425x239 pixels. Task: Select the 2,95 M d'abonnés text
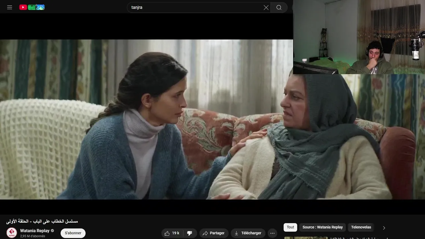(33, 236)
